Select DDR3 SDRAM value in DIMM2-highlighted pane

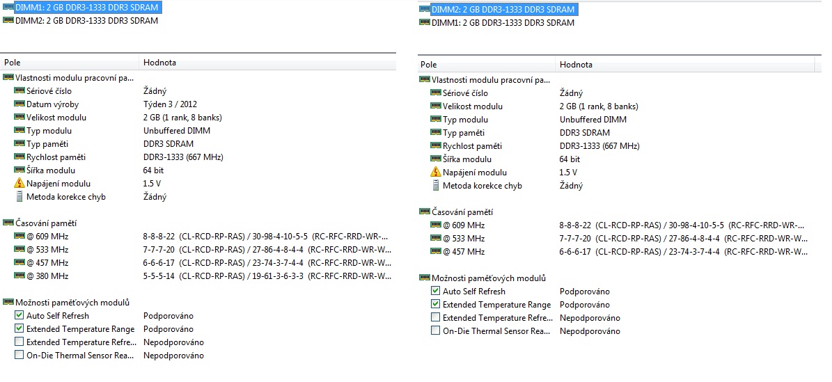585,133
